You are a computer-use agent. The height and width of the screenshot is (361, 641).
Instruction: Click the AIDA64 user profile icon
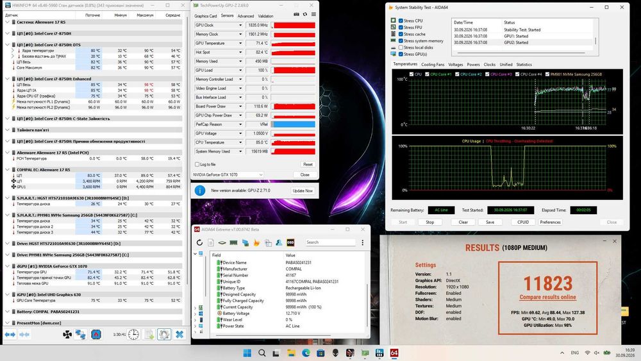pos(279,242)
